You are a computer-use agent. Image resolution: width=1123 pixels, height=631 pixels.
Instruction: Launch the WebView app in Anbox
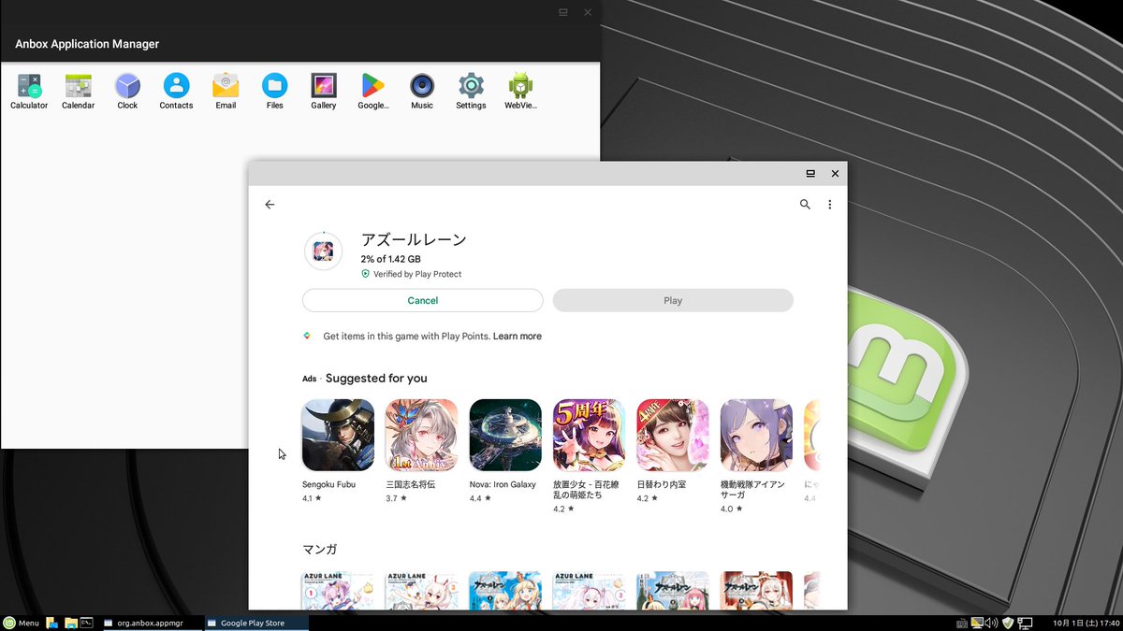click(x=520, y=92)
